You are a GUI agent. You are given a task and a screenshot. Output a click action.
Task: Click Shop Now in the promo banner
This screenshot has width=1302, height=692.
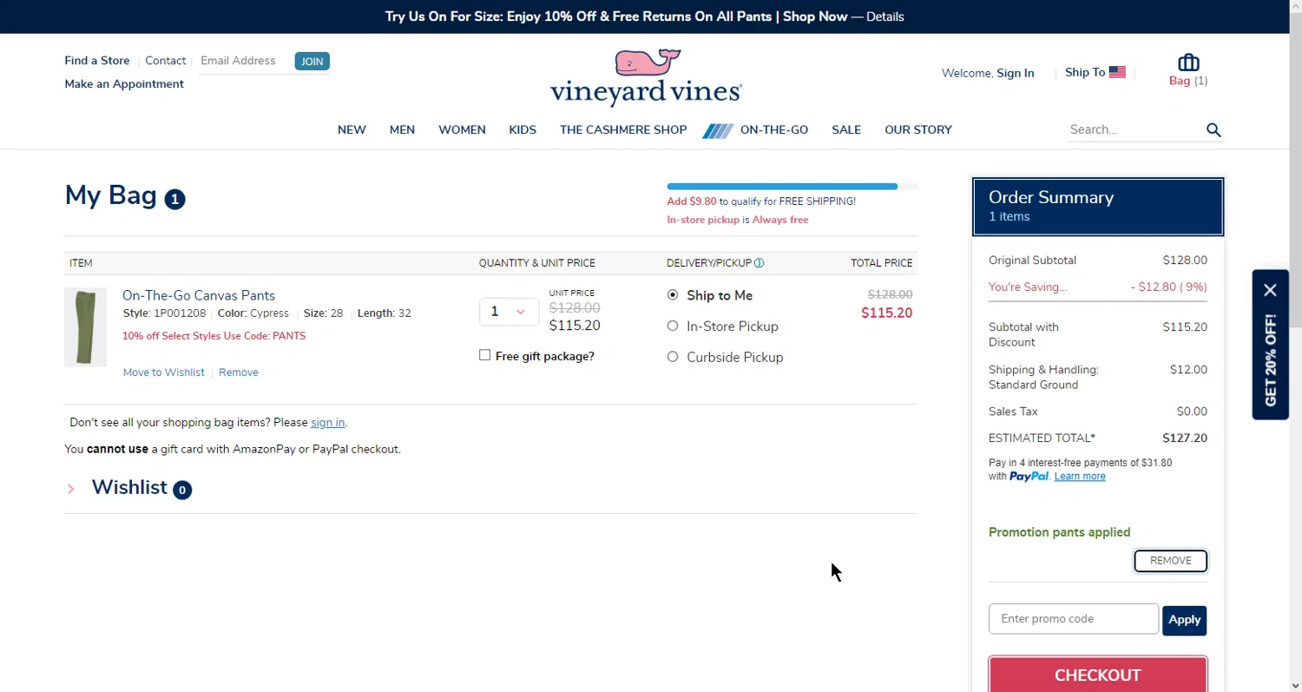tap(815, 16)
